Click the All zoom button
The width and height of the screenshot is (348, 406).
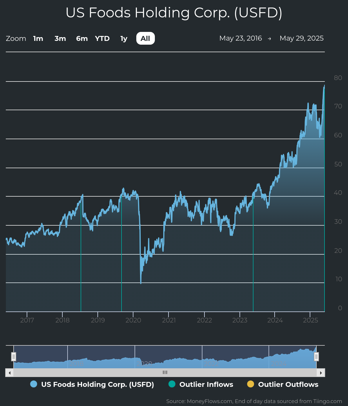145,39
